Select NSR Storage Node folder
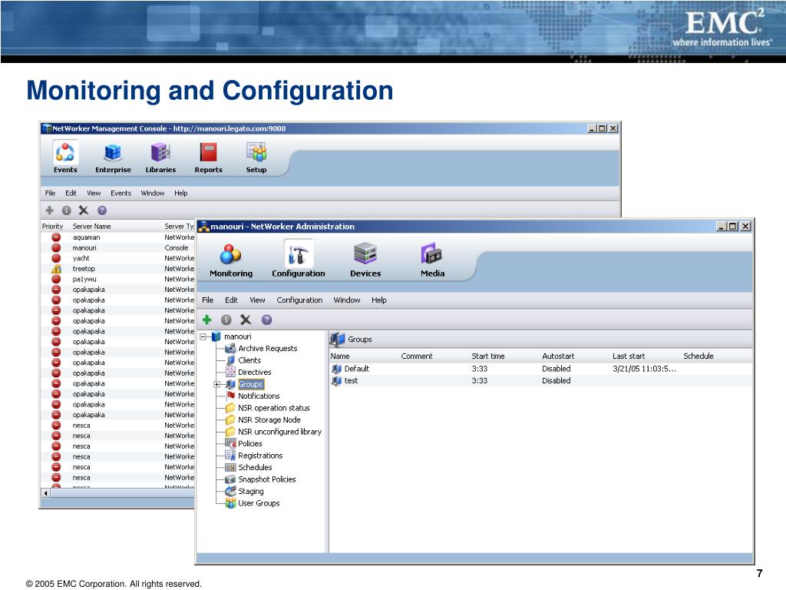The width and height of the screenshot is (786, 590). pos(269,420)
